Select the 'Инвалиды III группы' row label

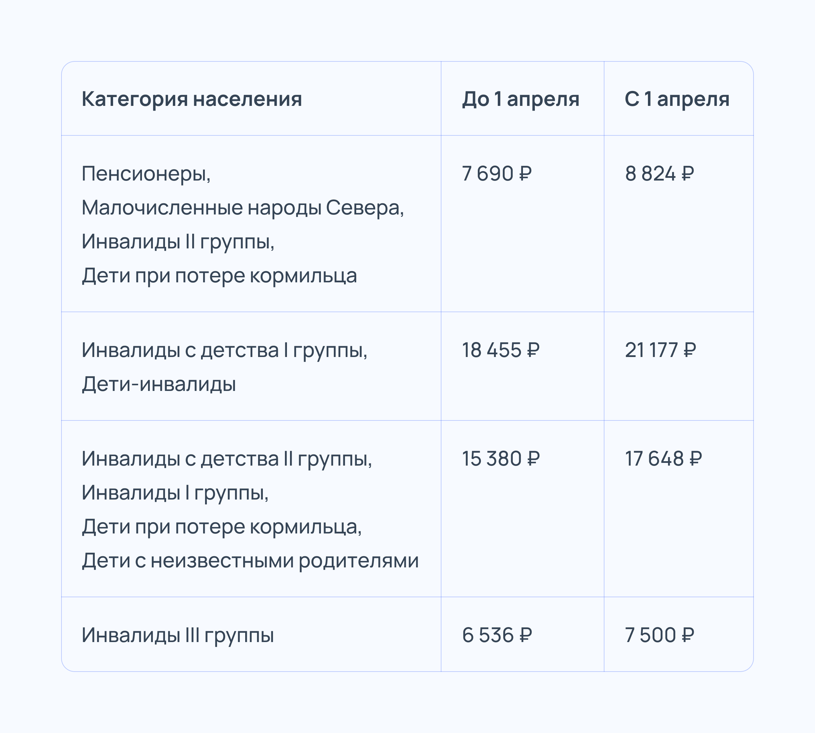178,636
